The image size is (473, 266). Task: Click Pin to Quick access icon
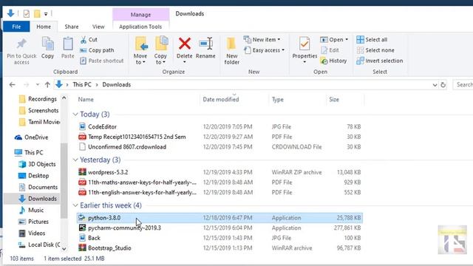(x=21, y=44)
